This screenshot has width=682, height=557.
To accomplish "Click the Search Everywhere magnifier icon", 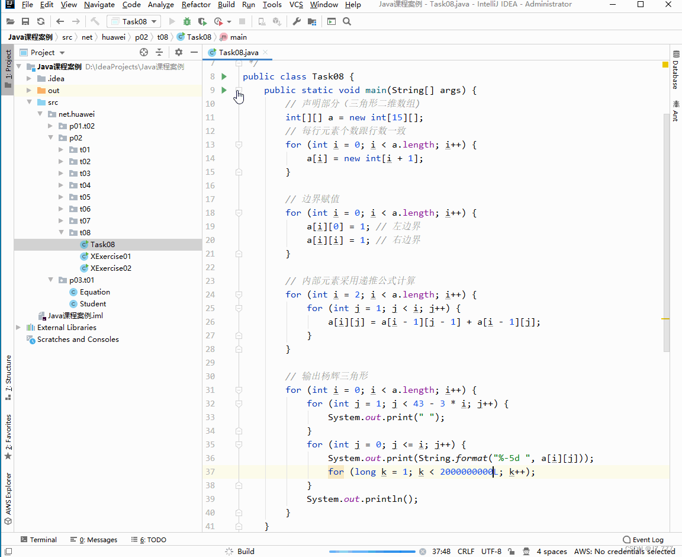I will click(x=347, y=21).
